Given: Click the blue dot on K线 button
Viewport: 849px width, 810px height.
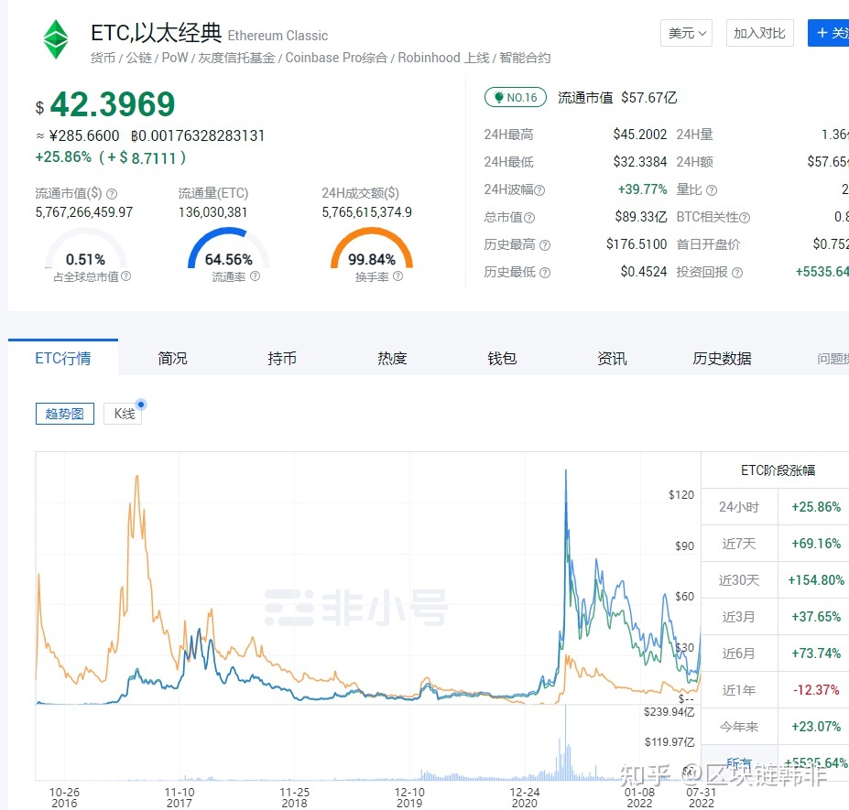Looking at the screenshot, I should [x=141, y=405].
